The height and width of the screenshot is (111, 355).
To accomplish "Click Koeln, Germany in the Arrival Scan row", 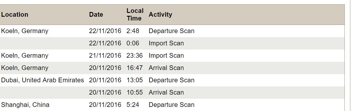I will [25, 68].
